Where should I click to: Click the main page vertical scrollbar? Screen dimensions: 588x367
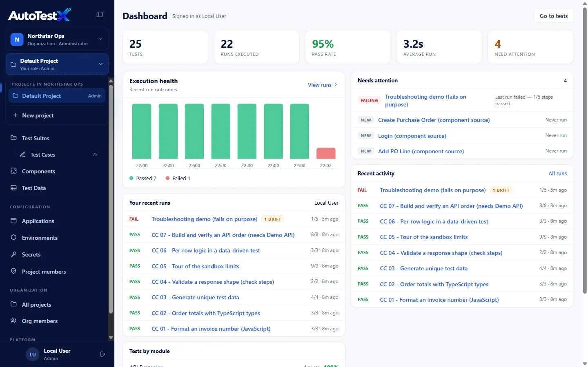585,150
